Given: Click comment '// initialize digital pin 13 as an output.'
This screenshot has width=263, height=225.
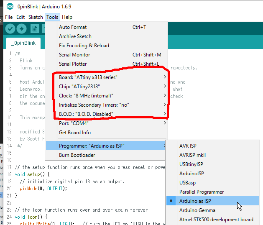Looking at the screenshot, I should (72, 182).
